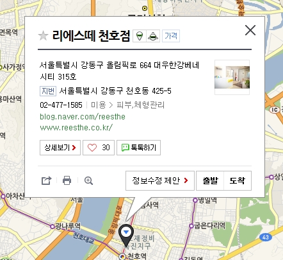
Task: Click the 굽은다리역 station label on map
Action: point(209,225)
